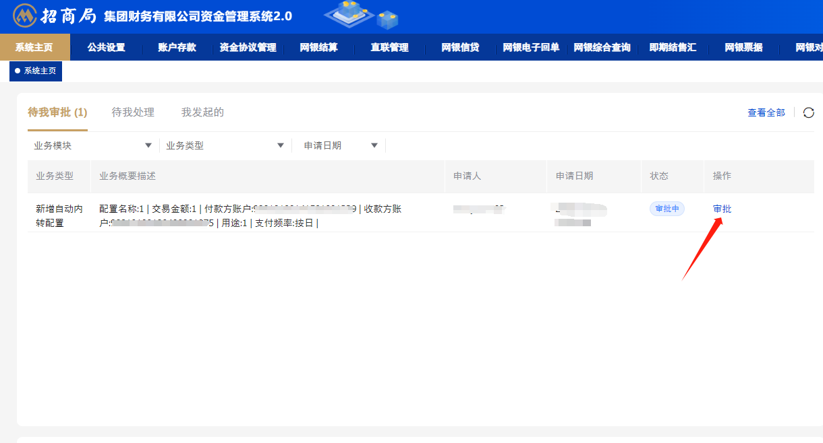This screenshot has height=443, width=823.
Task: Switch to the 我发起的 tab
Action: (202, 112)
